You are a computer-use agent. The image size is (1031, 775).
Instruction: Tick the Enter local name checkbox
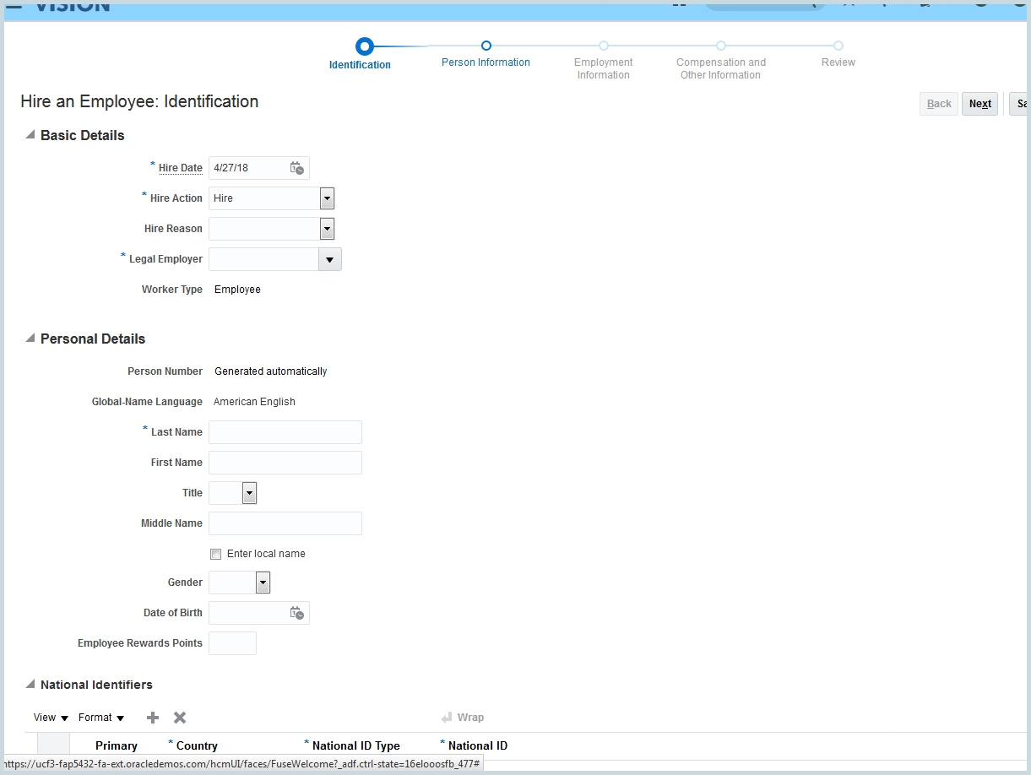click(216, 555)
